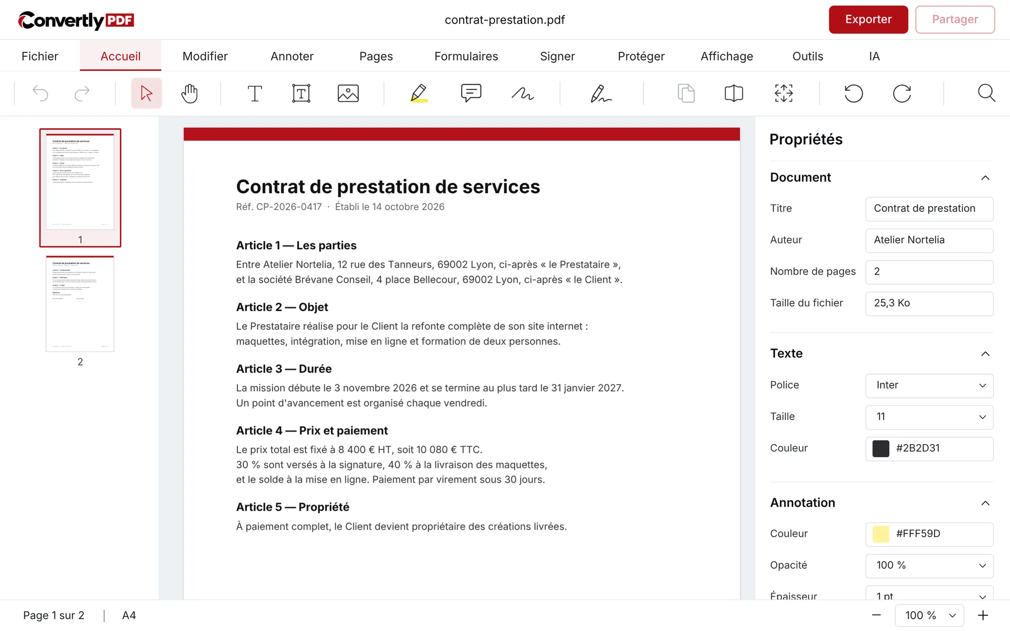Click the redo arrow icon

(x=82, y=93)
